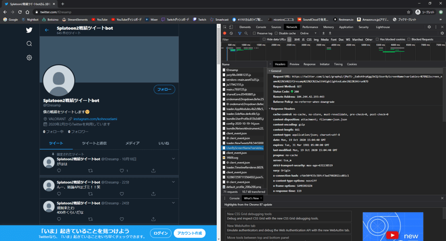
Task: Click export HAR download arrow icon
Action: click(330, 33)
